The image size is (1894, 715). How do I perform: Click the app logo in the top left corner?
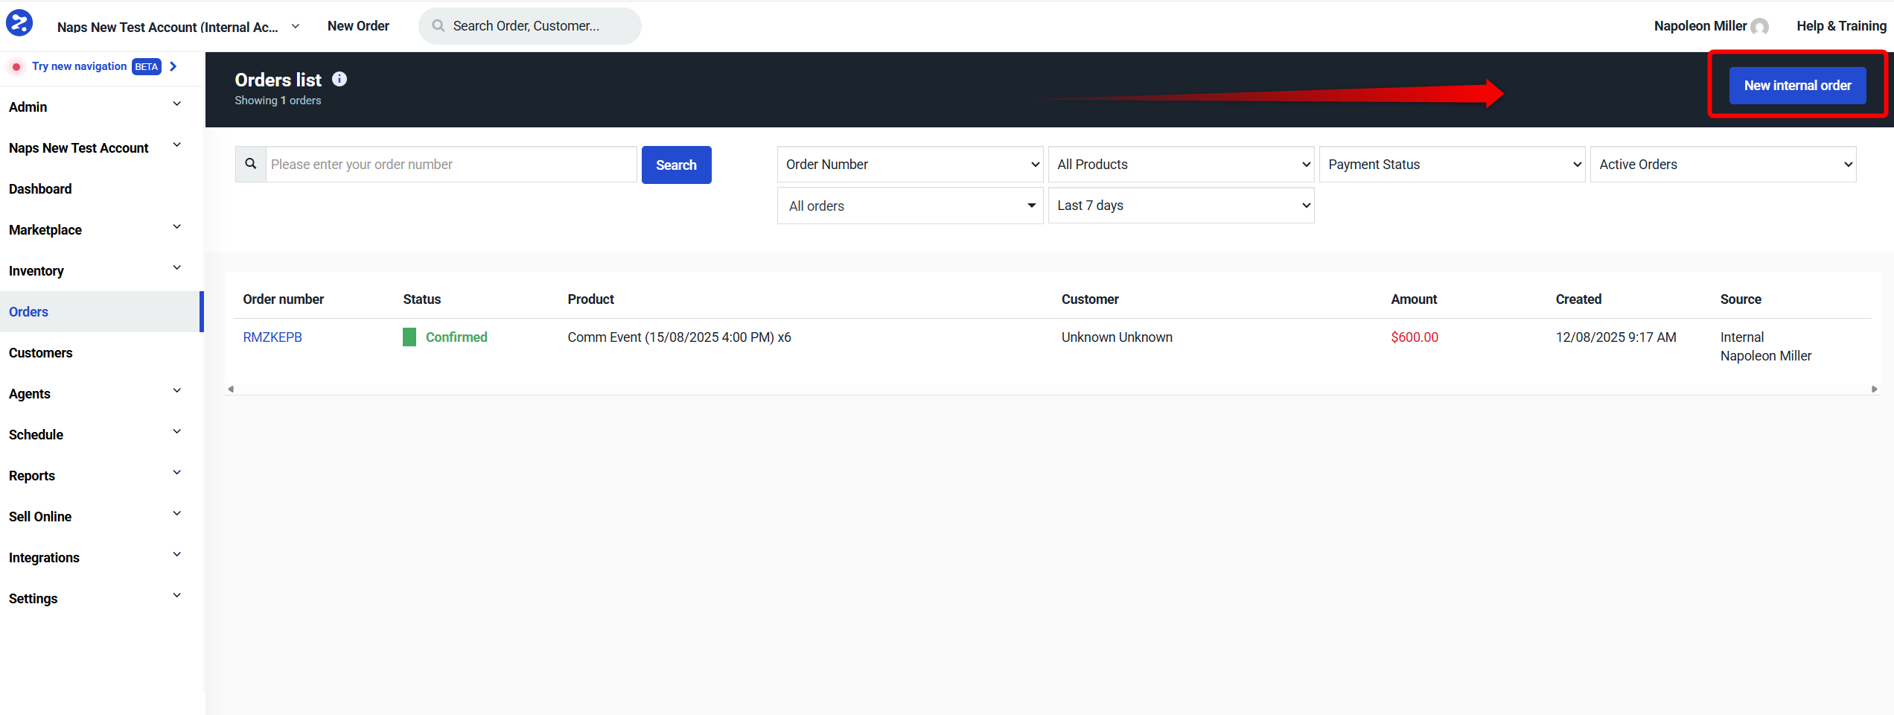19,22
